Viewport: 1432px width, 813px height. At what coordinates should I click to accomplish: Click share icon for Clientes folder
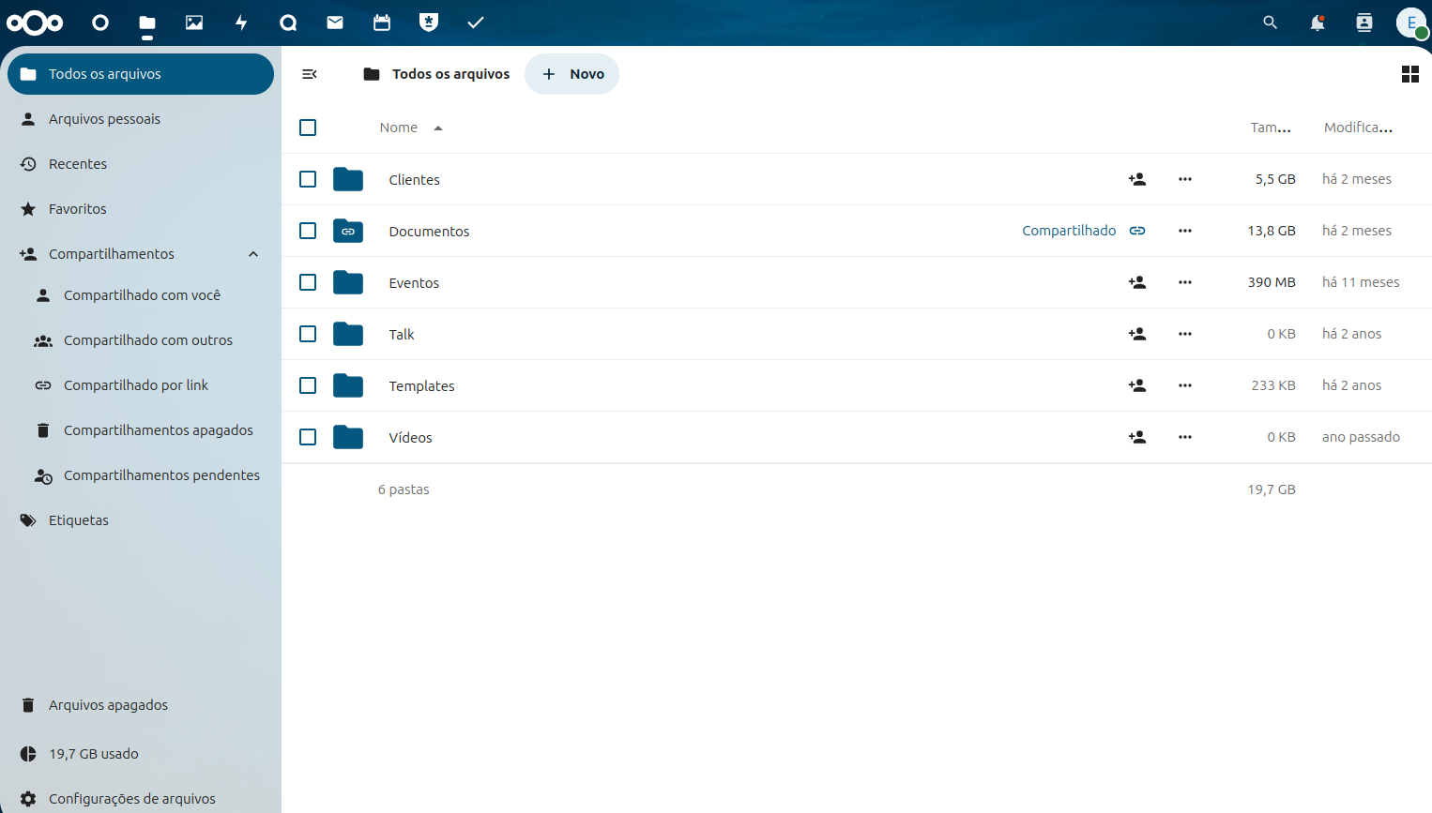click(x=1137, y=179)
